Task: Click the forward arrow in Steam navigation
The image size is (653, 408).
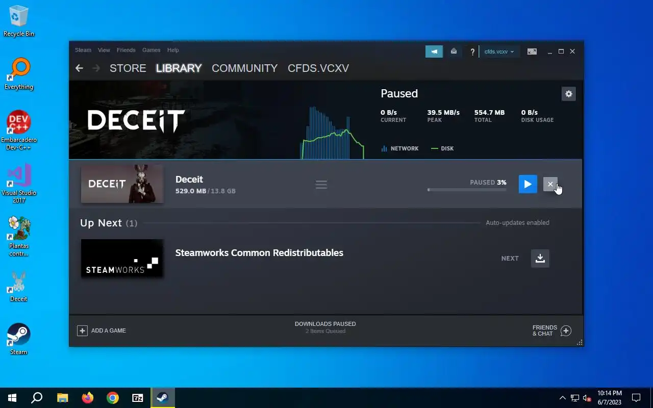Action: point(96,68)
